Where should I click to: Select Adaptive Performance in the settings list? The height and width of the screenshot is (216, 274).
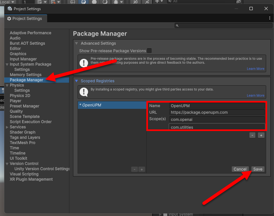(30, 33)
